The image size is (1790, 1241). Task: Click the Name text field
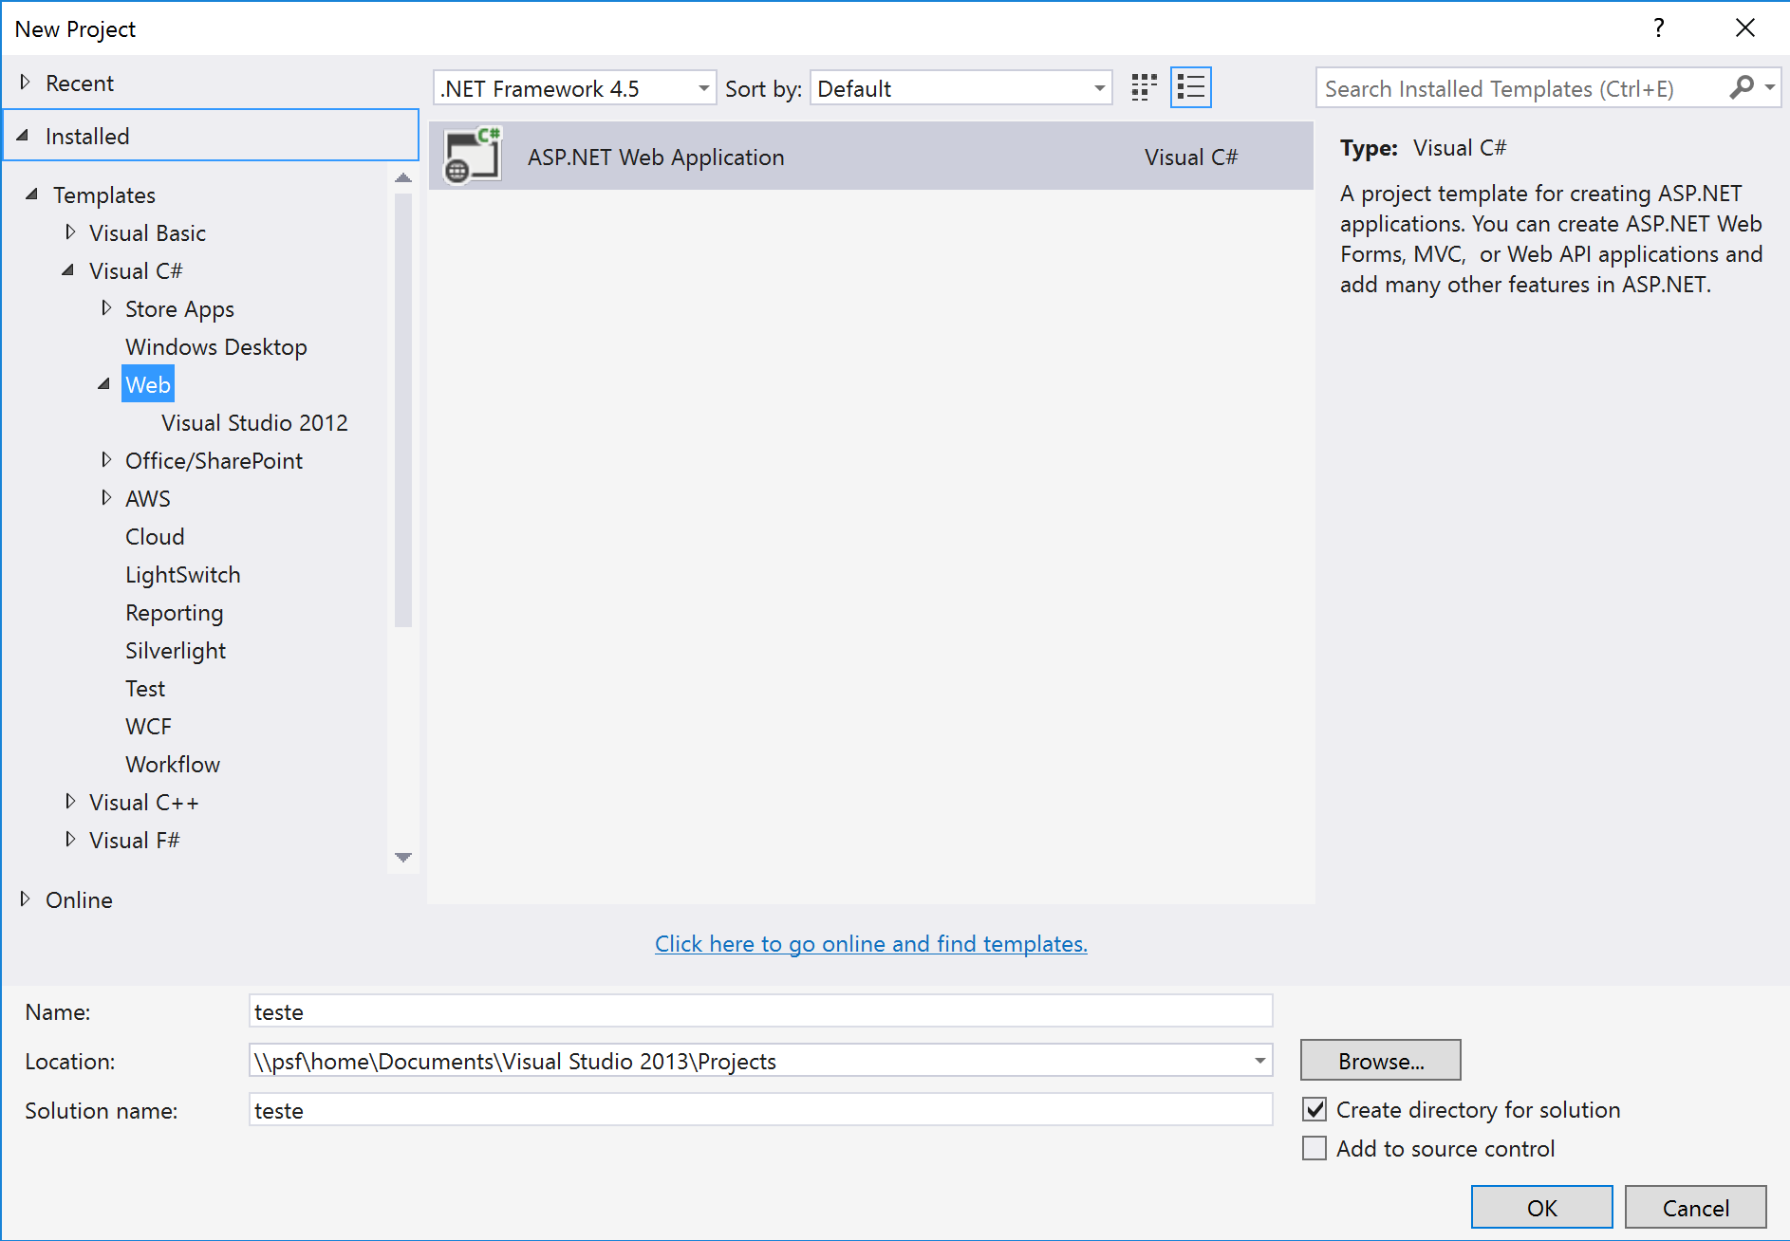760,1011
